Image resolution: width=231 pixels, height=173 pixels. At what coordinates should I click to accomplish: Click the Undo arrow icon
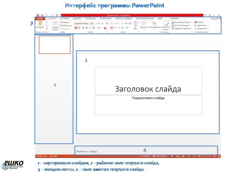(x=47, y=15)
